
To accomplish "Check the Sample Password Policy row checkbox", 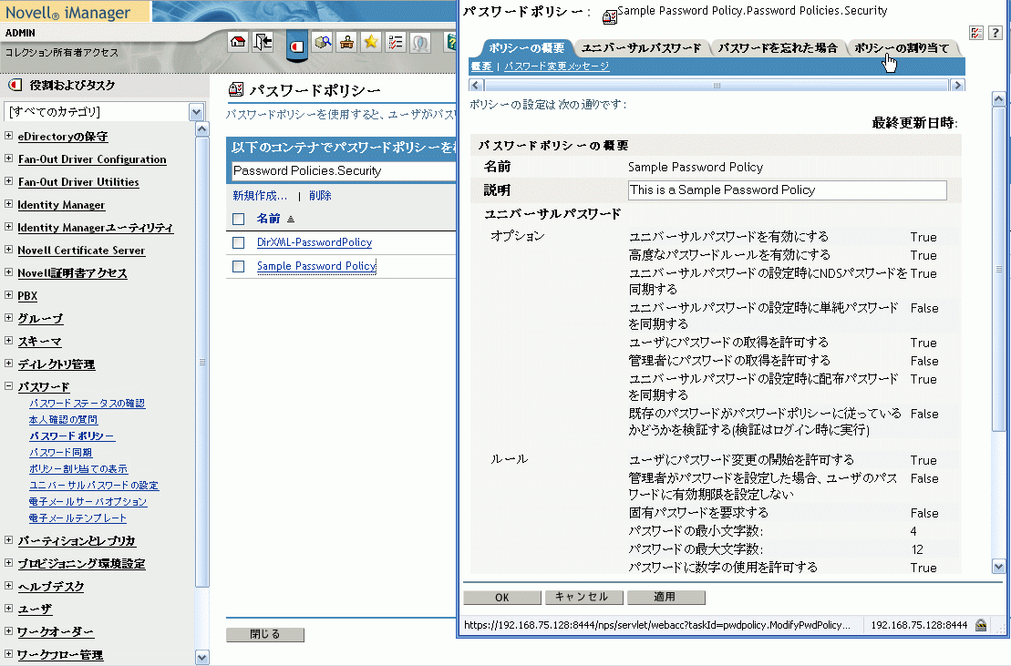I will click(239, 266).
